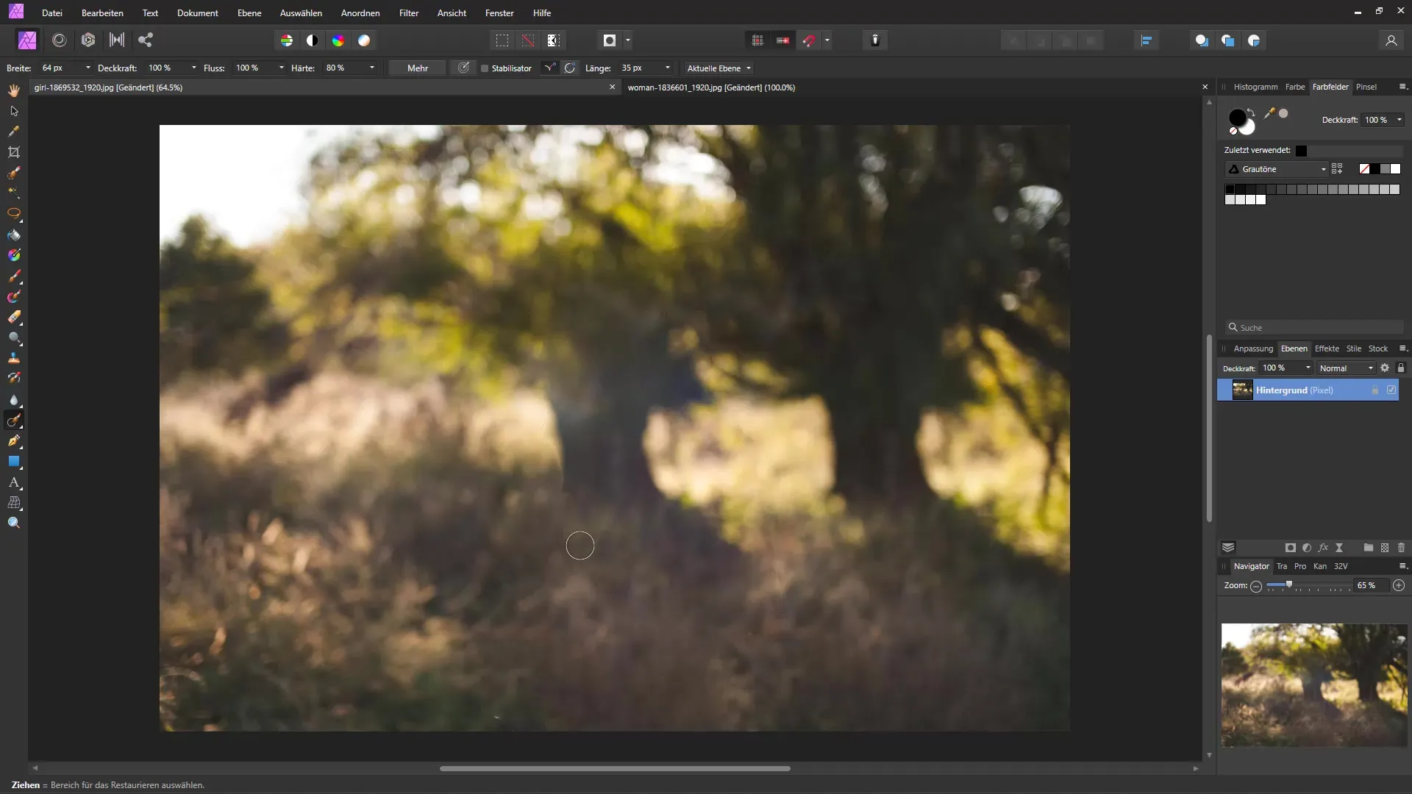Click the Mehr button
This screenshot has width=1412, height=794.
pos(418,68)
